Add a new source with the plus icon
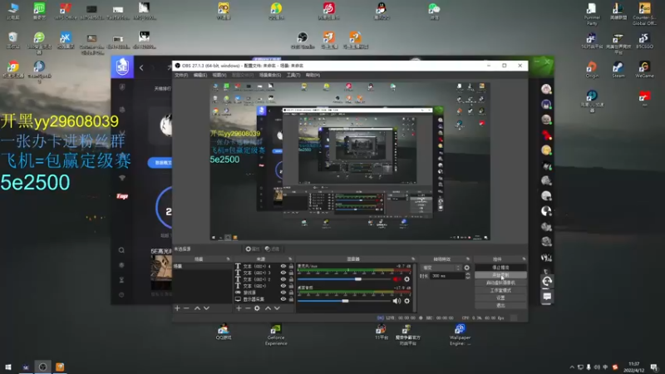665x374 pixels. [239, 308]
